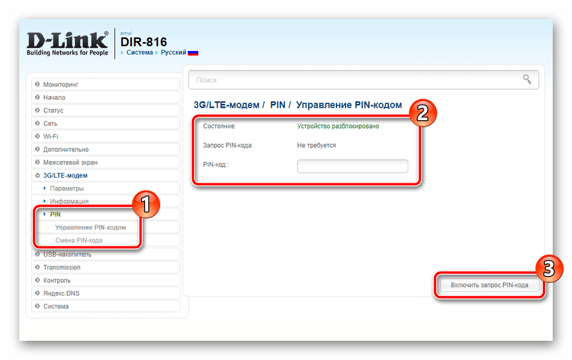Click the DIR-816 model title
The image size is (572, 360).
click(143, 42)
